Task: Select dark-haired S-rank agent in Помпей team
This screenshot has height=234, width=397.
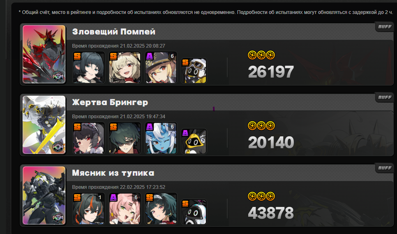Action: (89, 67)
